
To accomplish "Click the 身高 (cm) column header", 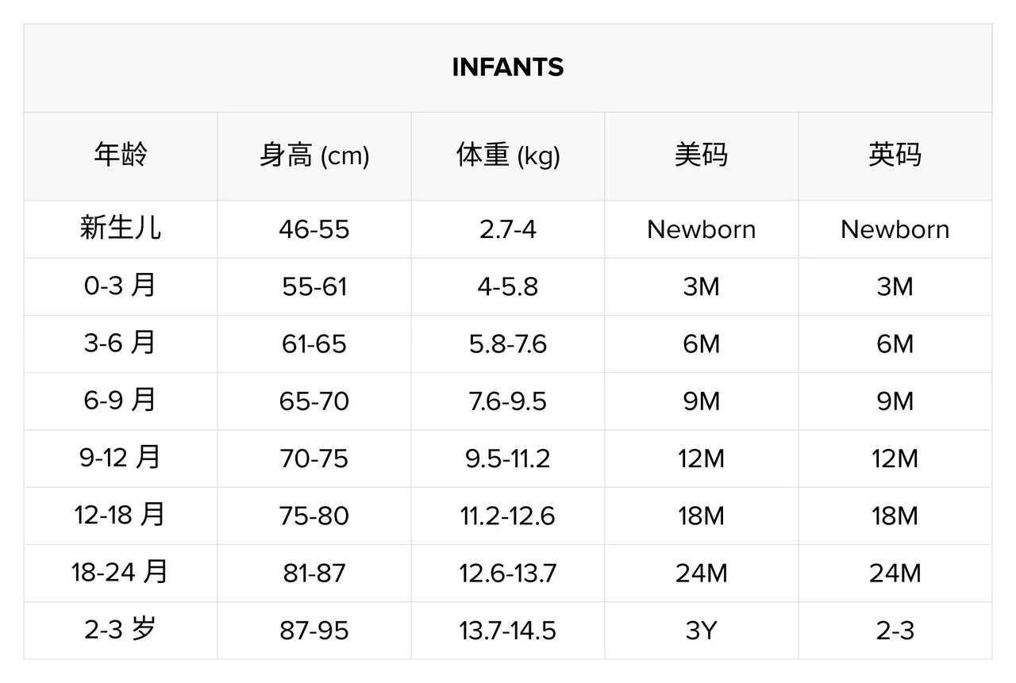I will tap(314, 155).
